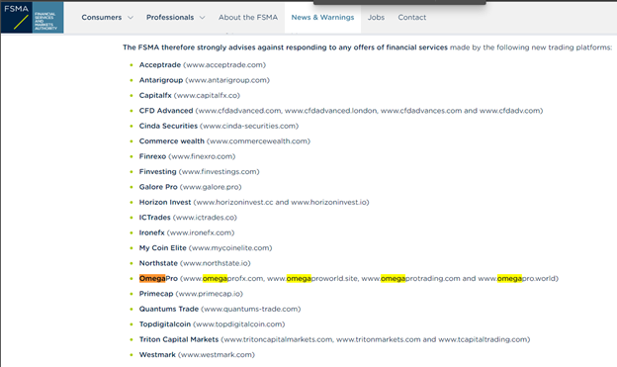Screen dimensions: 617x367
Task: Click the www.cfdadv.com address
Action: (x=509, y=111)
